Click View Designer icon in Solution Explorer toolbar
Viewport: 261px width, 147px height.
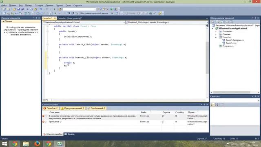coord(231,22)
